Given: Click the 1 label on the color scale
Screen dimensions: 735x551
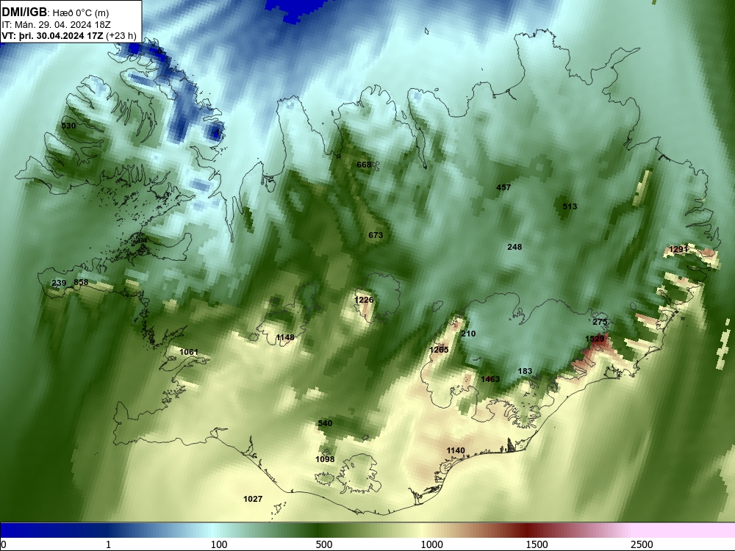Looking at the screenshot, I should 108,544.
